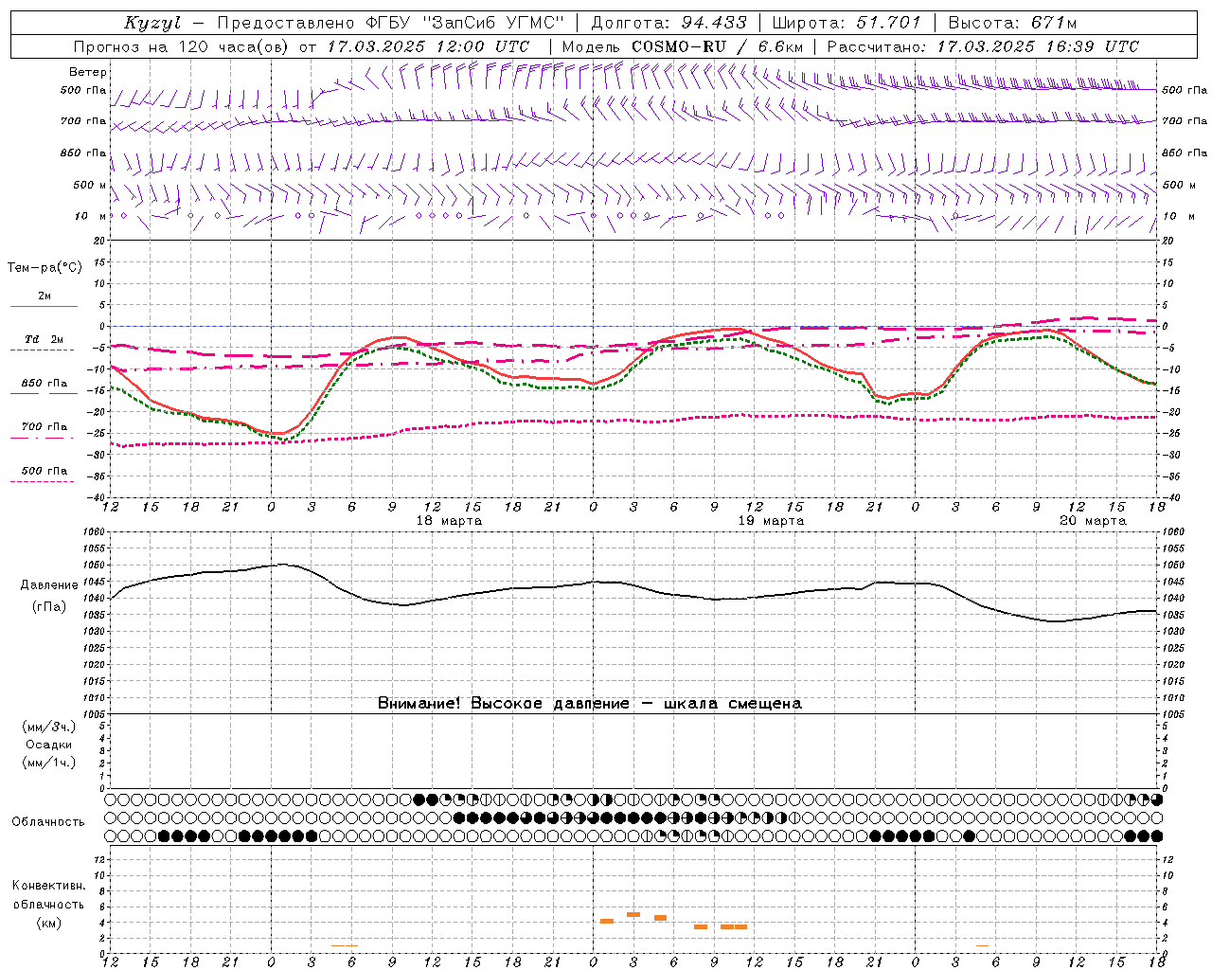Click the 500 м wind level label on left

pyautogui.click(x=89, y=185)
